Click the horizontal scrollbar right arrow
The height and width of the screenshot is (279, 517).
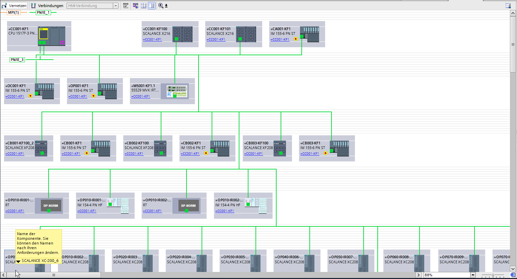(418, 275)
